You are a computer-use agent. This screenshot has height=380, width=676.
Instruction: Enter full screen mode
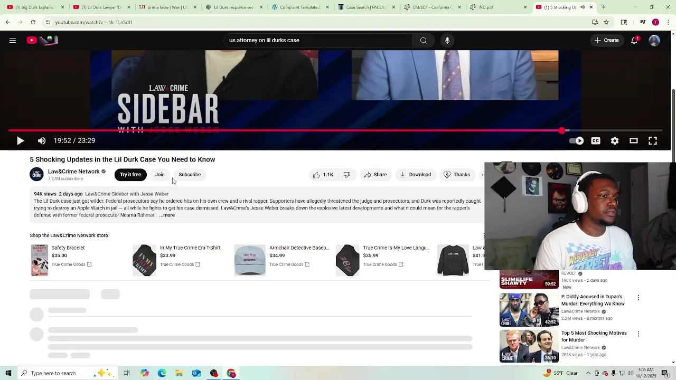[x=653, y=141]
